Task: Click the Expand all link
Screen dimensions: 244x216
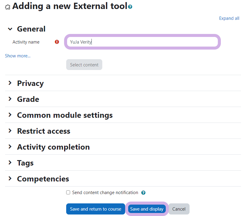Action: (229, 18)
